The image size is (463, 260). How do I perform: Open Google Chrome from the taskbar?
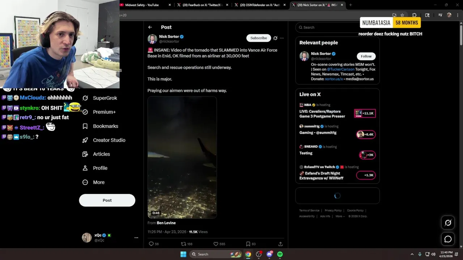point(248,254)
